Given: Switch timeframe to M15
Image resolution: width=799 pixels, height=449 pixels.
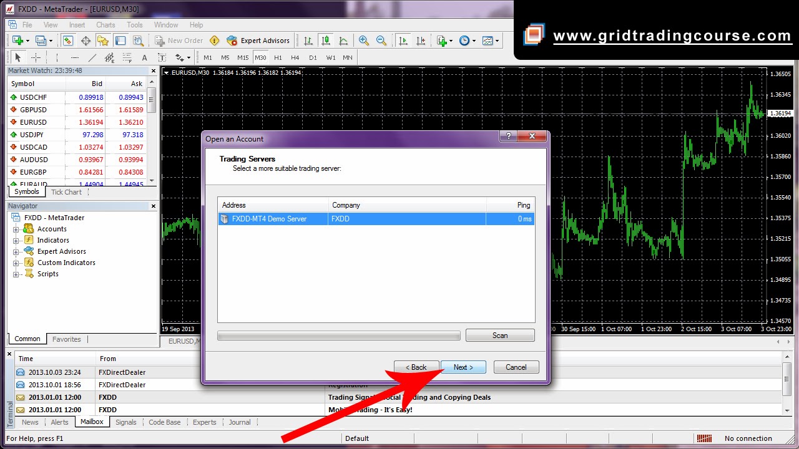Looking at the screenshot, I should click(x=243, y=57).
